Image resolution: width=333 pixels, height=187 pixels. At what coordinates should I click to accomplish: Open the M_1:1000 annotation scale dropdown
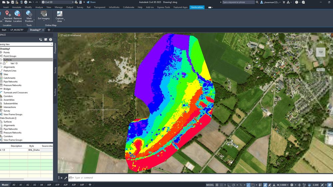tap(283, 185)
